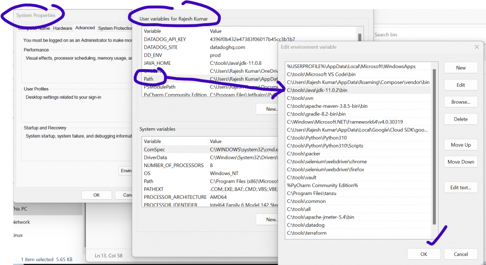
Task: Select the JAVA_HOME user variable row
Action: (157, 63)
